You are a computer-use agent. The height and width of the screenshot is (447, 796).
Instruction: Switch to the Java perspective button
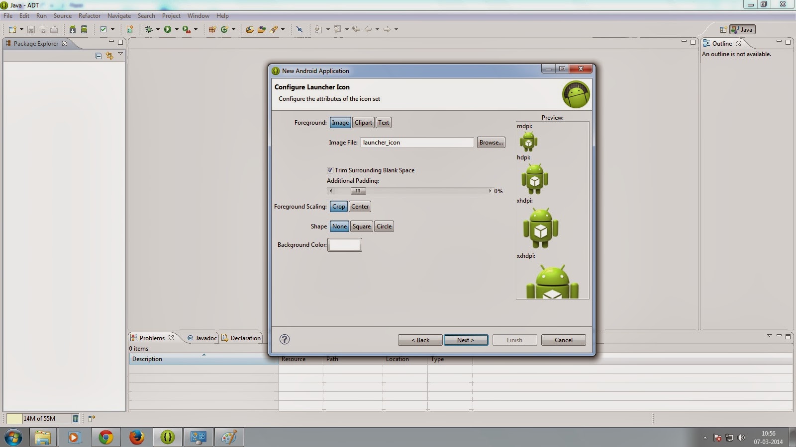pyautogui.click(x=742, y=29)
